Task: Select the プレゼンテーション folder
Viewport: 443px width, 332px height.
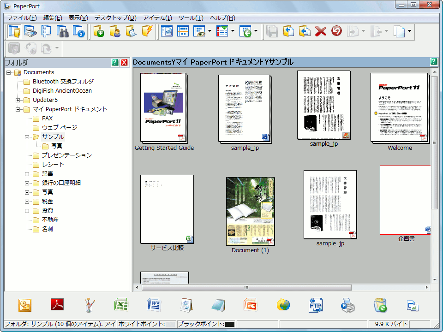Action: [67, 155]
